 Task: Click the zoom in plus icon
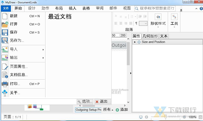(184, 117)
